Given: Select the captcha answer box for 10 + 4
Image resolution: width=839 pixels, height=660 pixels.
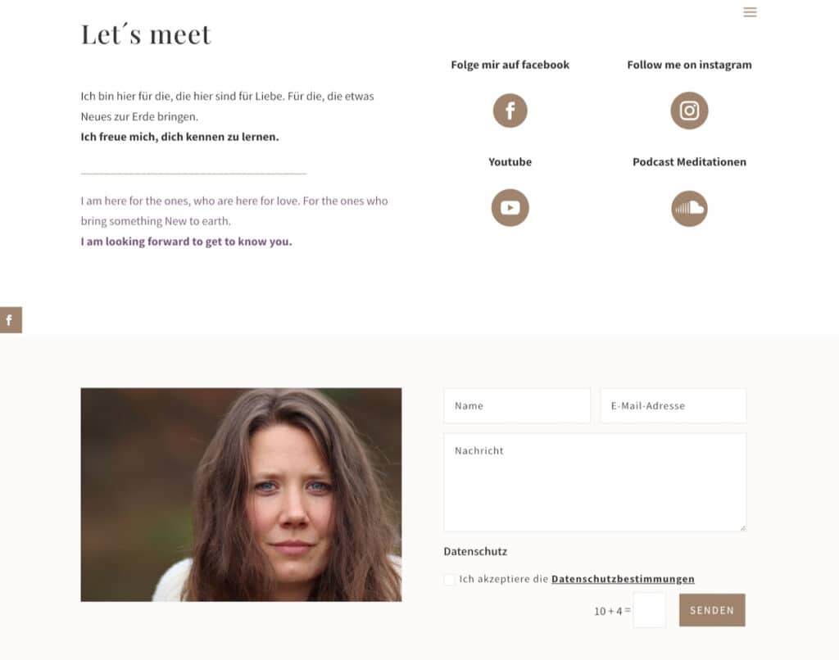Looking at the screenshot, I should tap(649, 610).
